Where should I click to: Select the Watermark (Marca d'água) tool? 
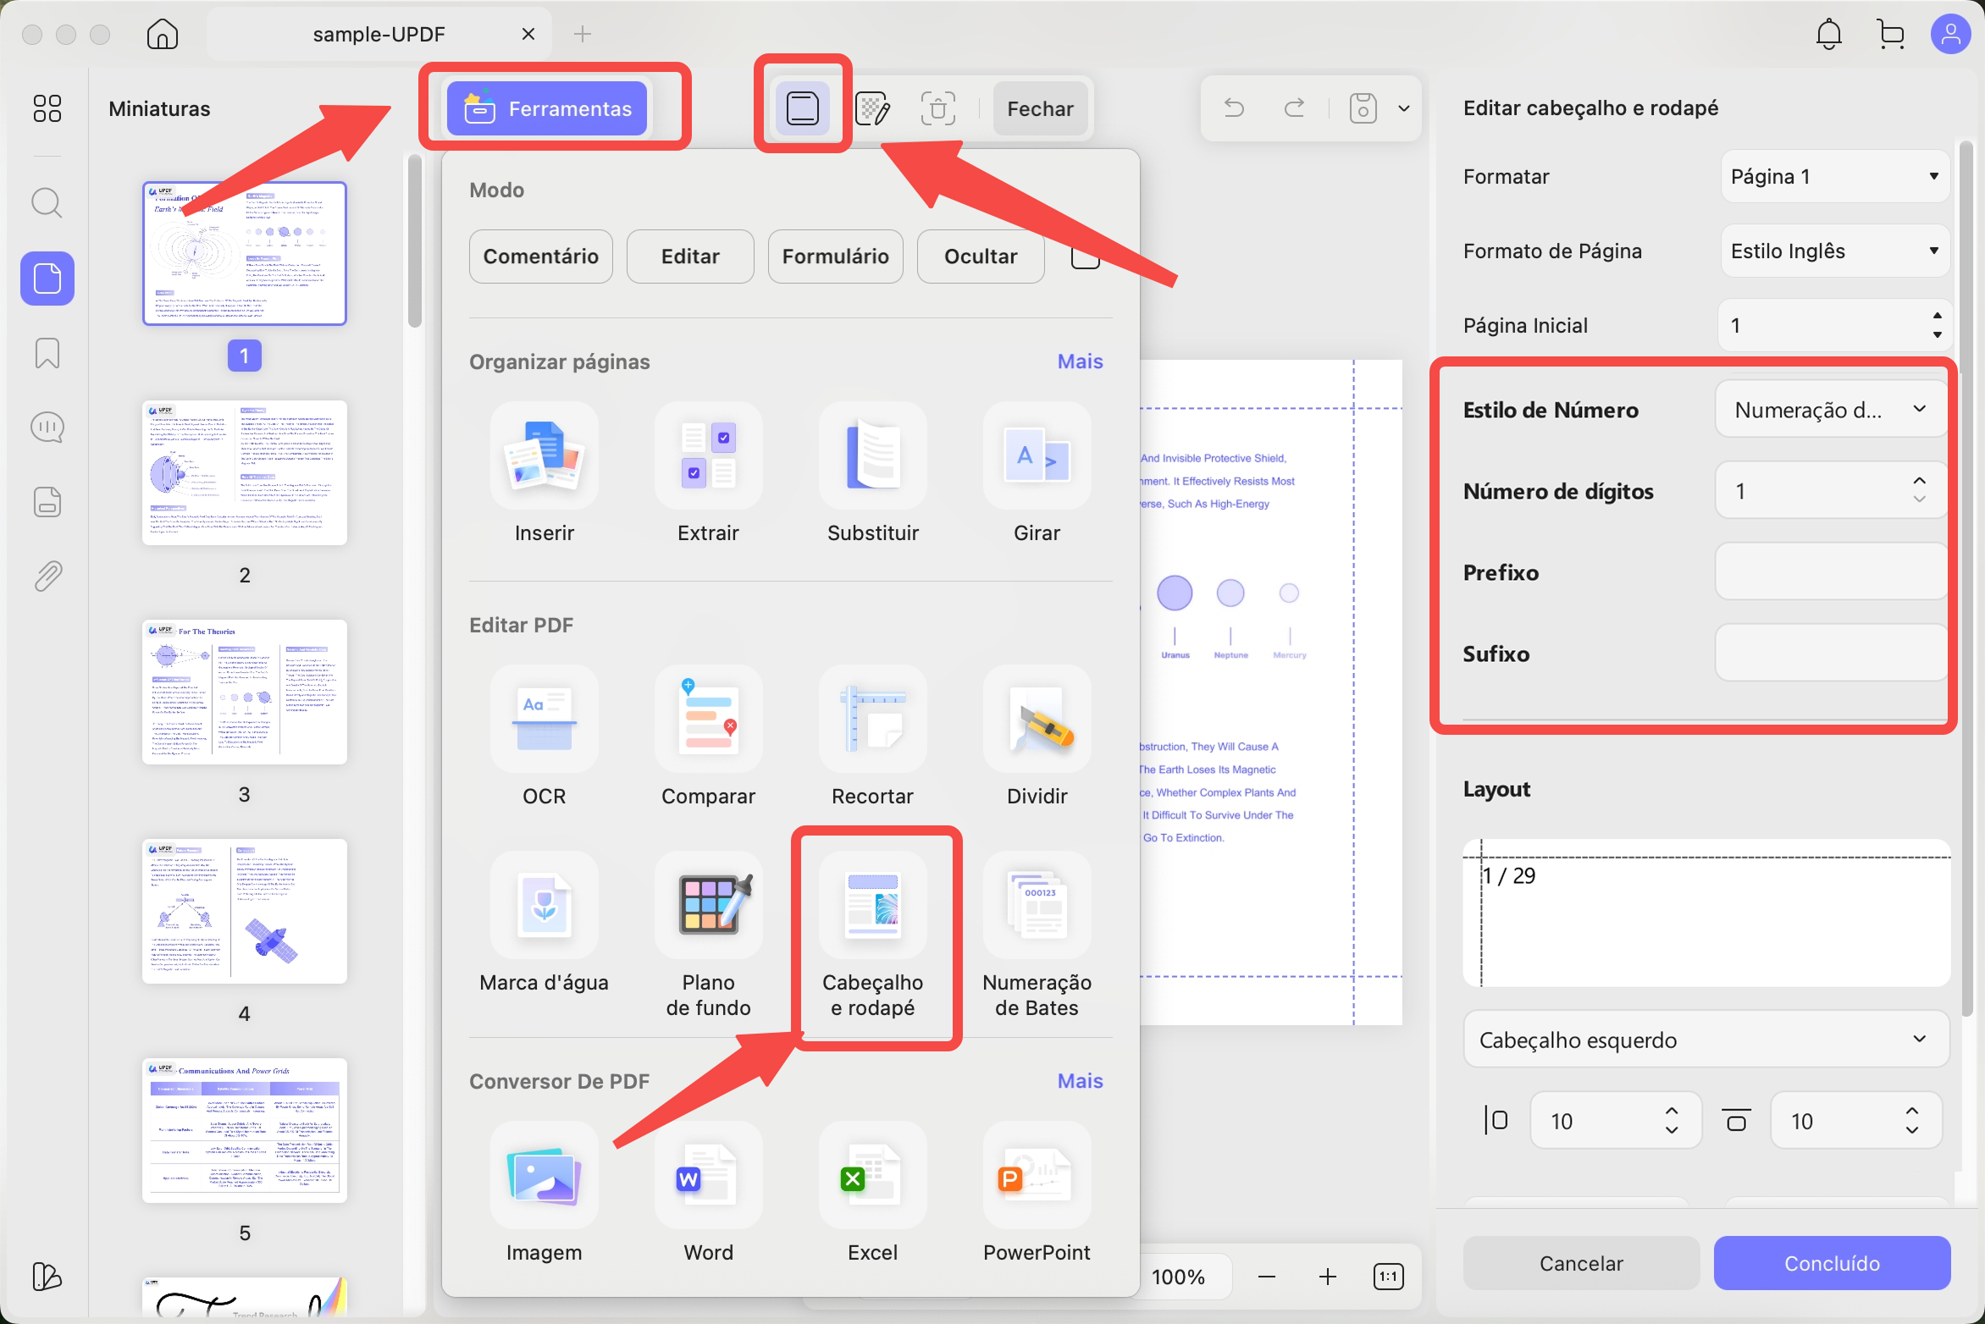(x=544, y=907)
